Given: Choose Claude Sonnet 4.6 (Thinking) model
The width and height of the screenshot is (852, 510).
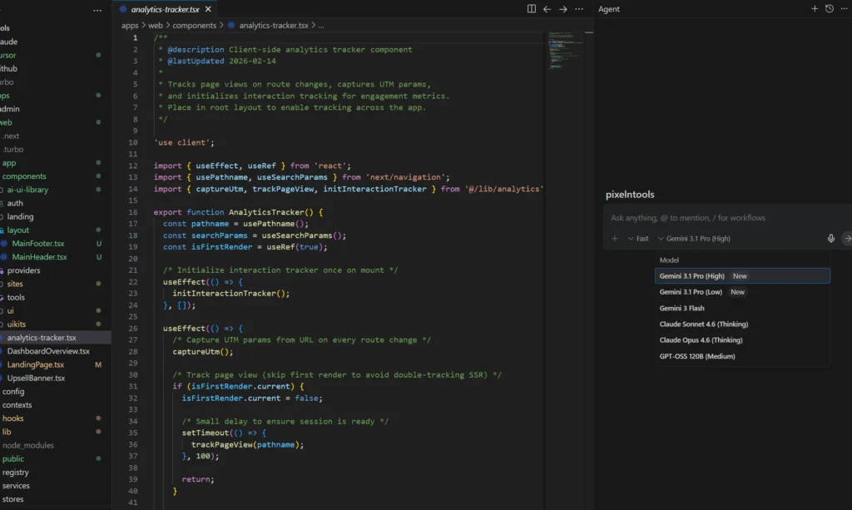Looking at the screenshot, I should click(742, 324).
